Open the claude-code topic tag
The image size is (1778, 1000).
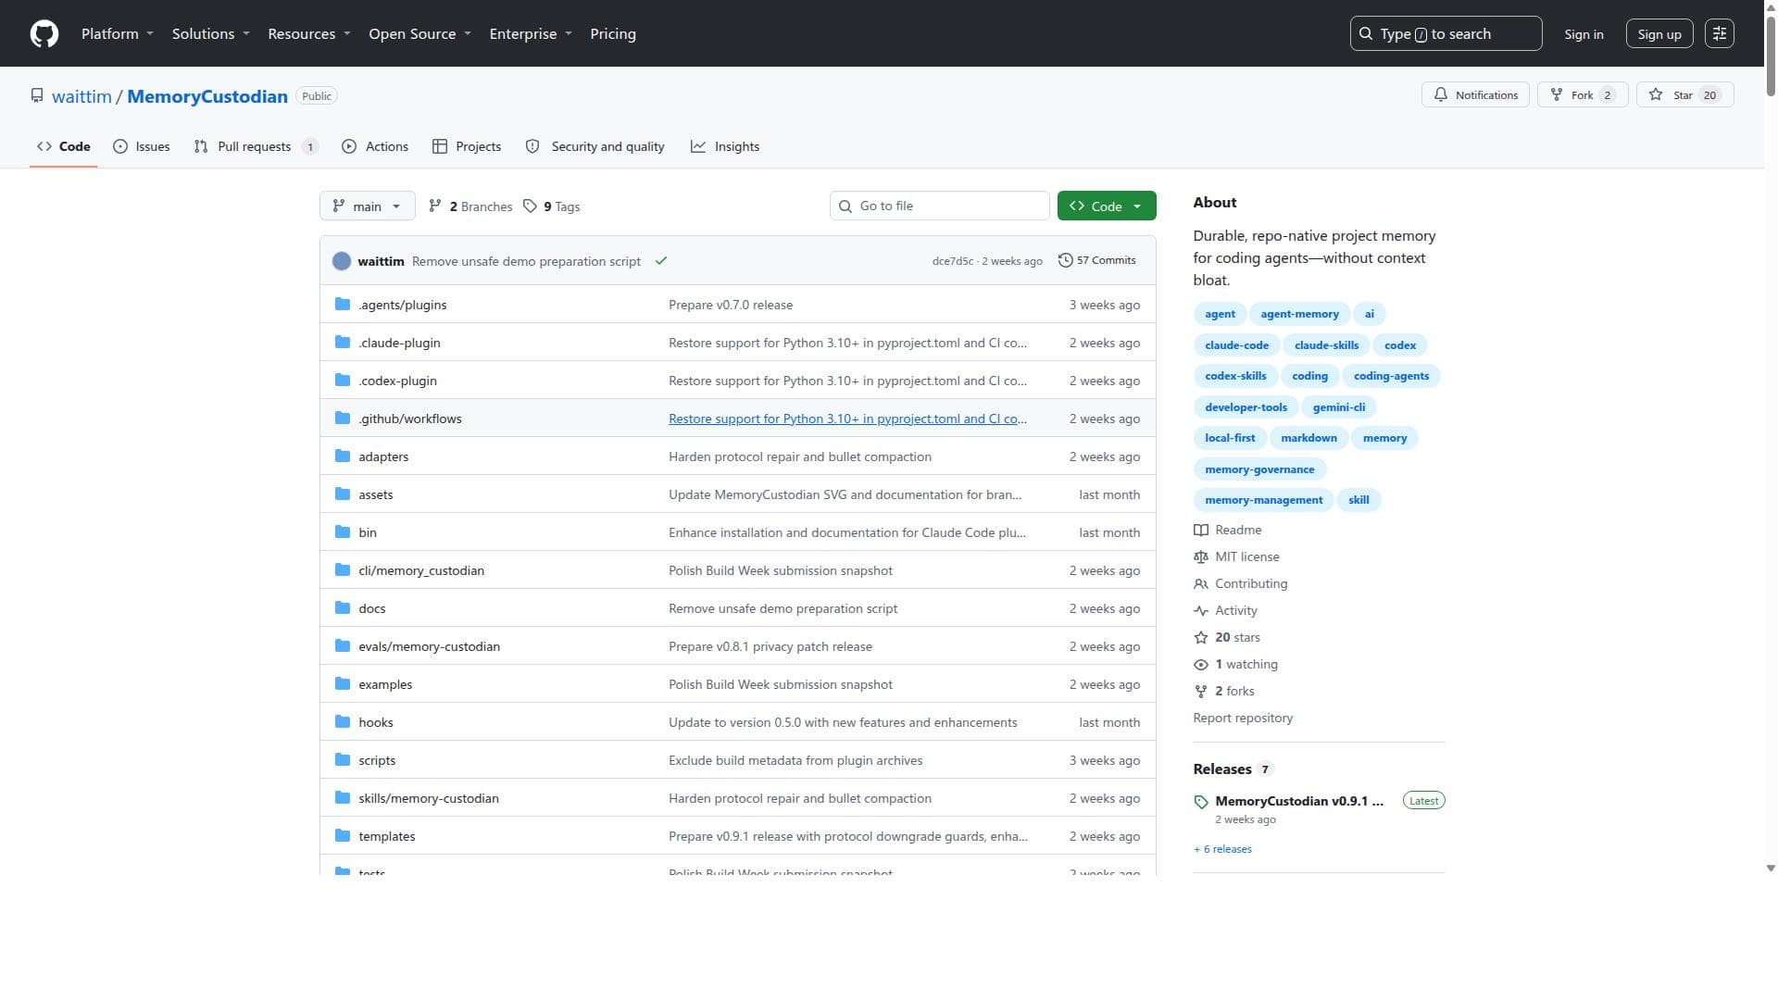(x=1236, y=345)
